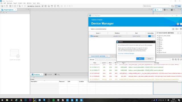The width and height of the screenshot is (182, 102).
Task: Select the SM-R600 device row
Action: coord(122,36)
